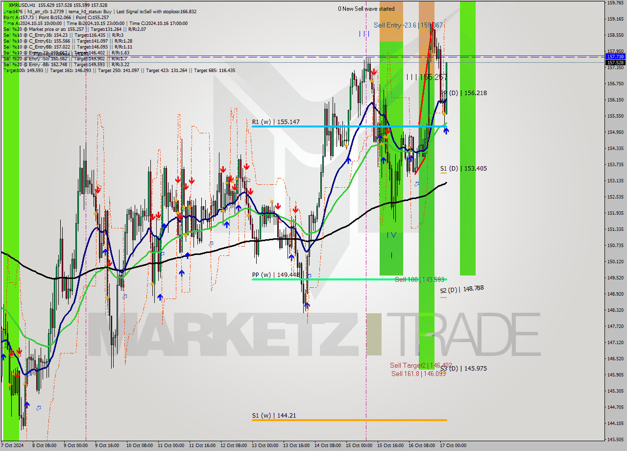Click the 150.730 price axis value
Screen dimensions: 627x451
coord(615,245)
